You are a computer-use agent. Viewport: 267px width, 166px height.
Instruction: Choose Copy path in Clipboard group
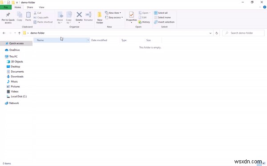41,17
